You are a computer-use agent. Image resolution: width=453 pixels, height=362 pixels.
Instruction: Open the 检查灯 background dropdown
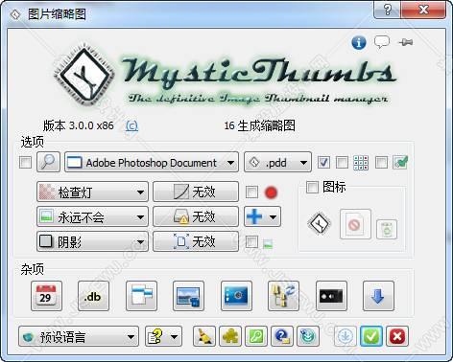(x=92, y=192)
